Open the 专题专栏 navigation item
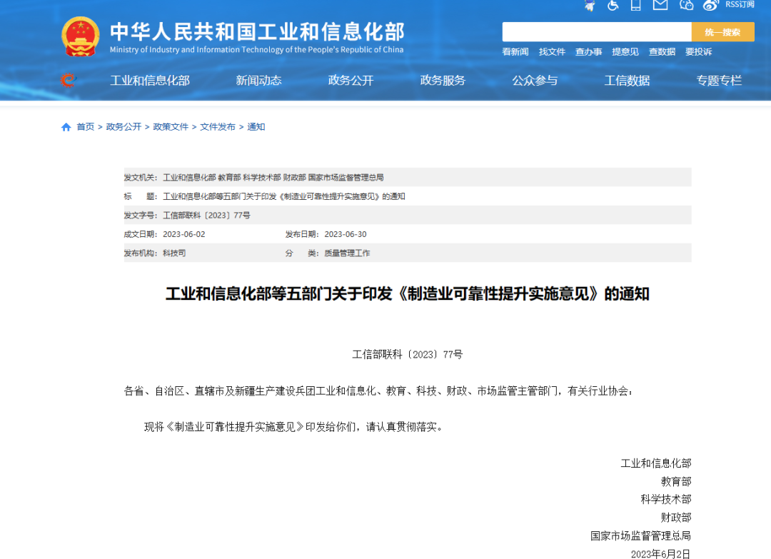This screenshot has width=771, height=559. coord(719,81)
